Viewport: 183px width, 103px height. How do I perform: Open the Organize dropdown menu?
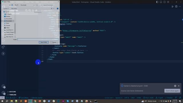point(6,9)
